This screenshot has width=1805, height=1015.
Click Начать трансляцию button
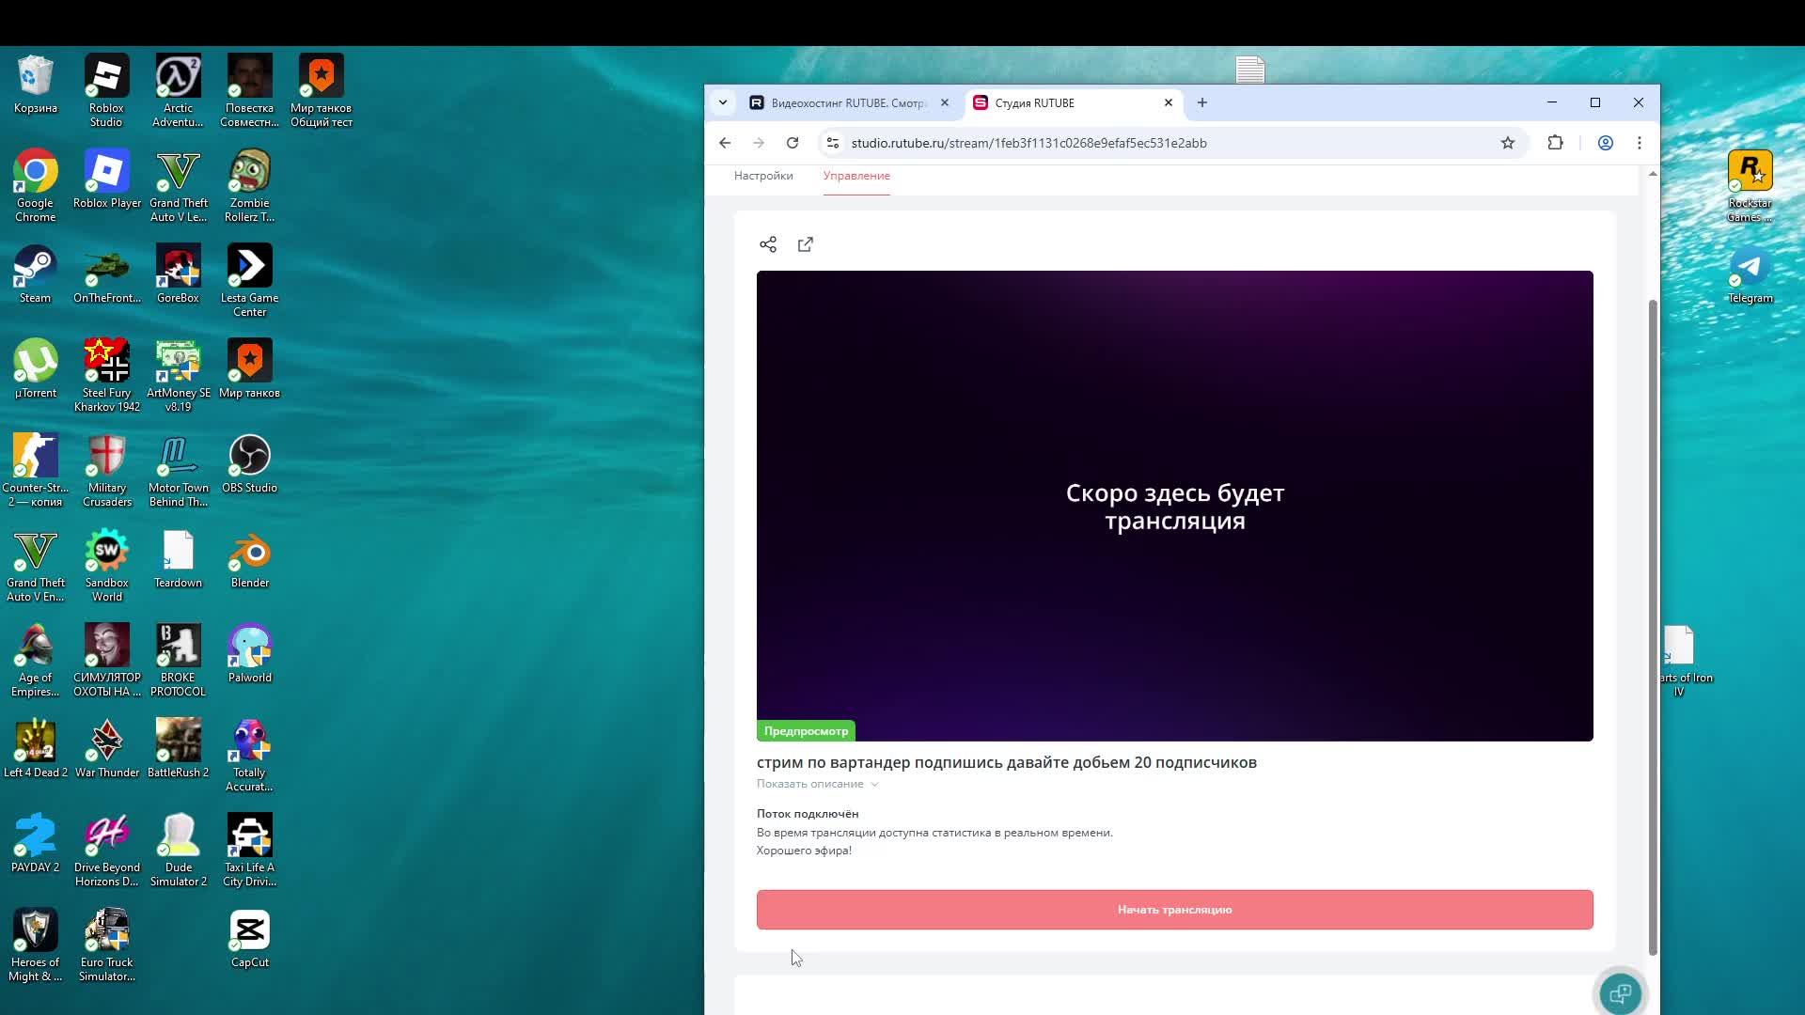pos(1175,910)
